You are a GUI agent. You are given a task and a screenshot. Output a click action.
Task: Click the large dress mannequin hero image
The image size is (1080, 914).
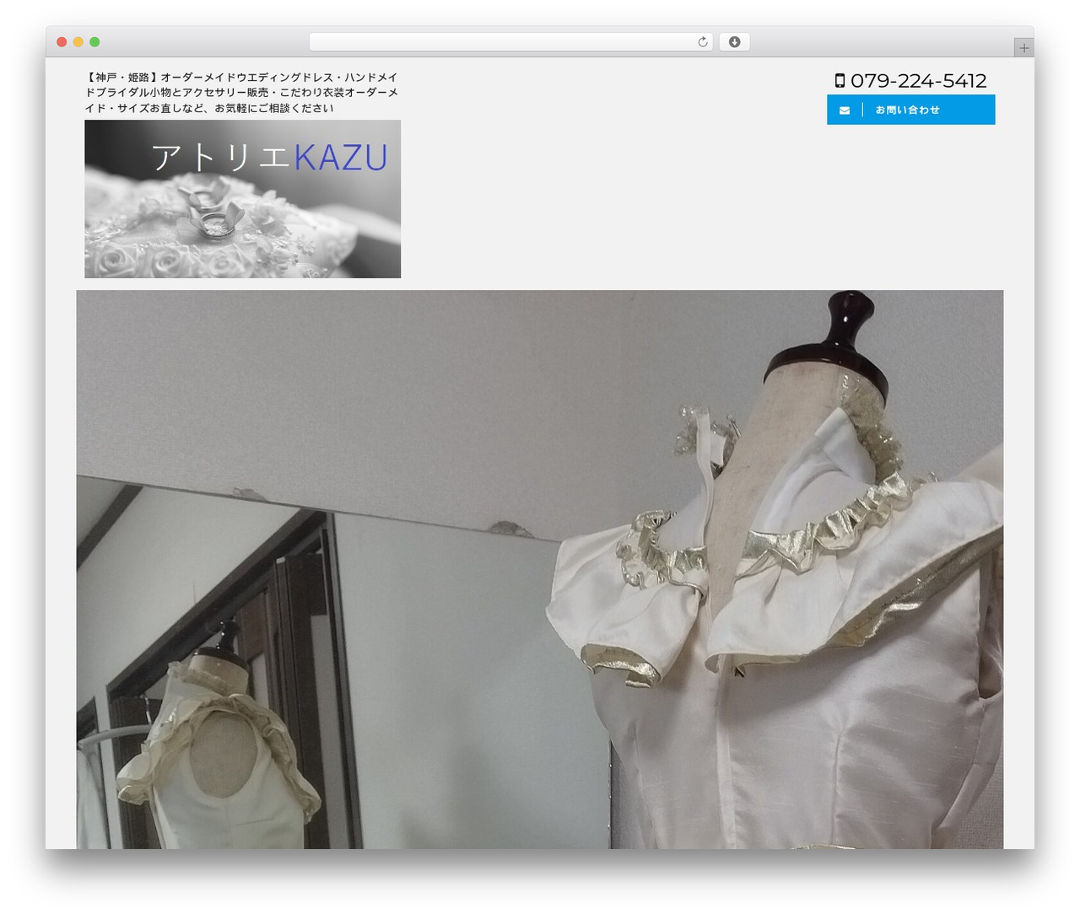540,569
